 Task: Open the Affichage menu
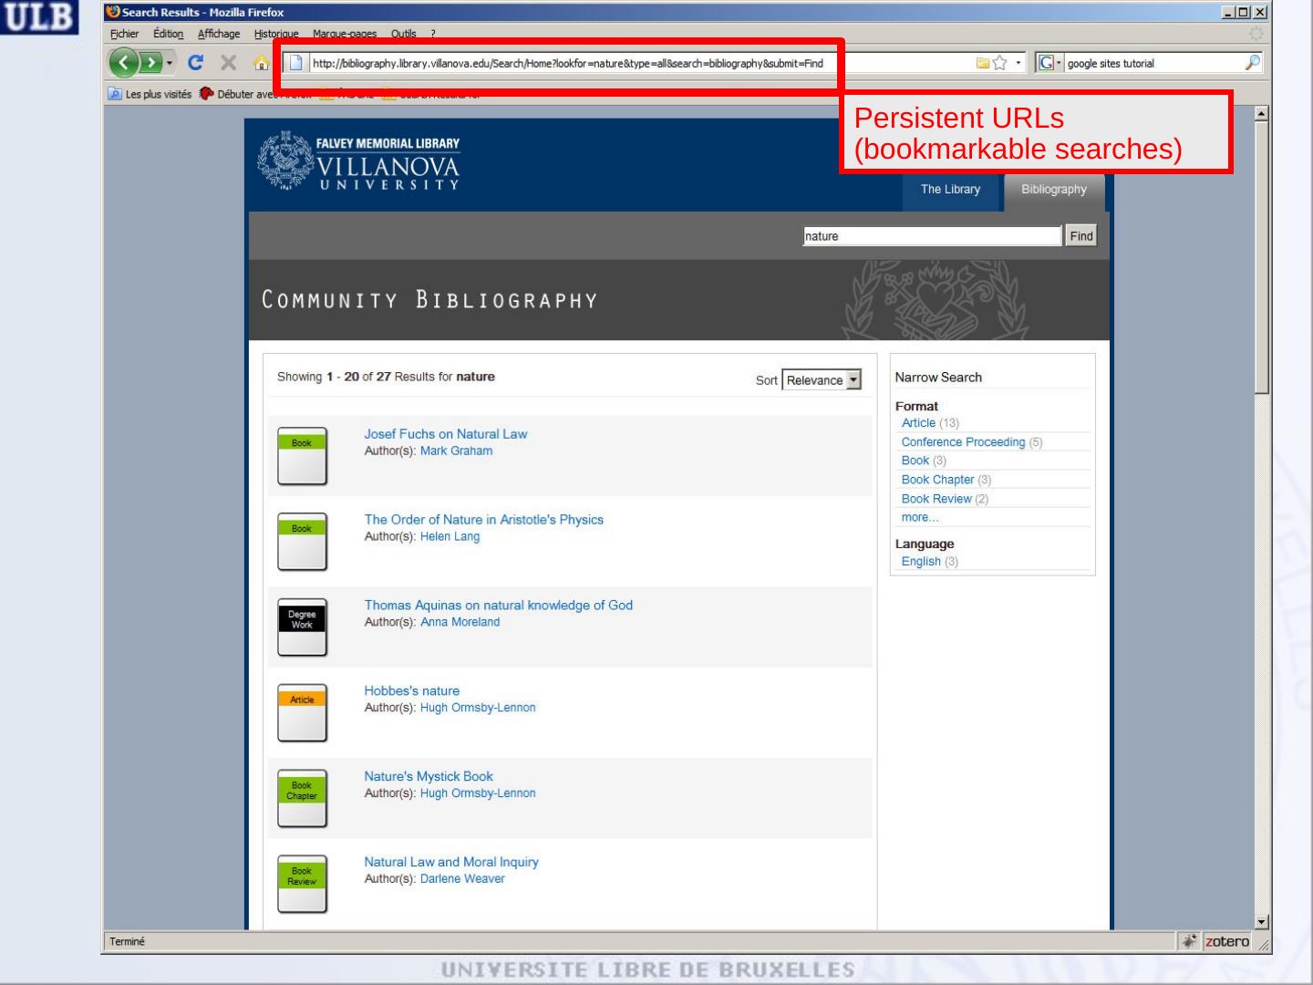point(219,34)
